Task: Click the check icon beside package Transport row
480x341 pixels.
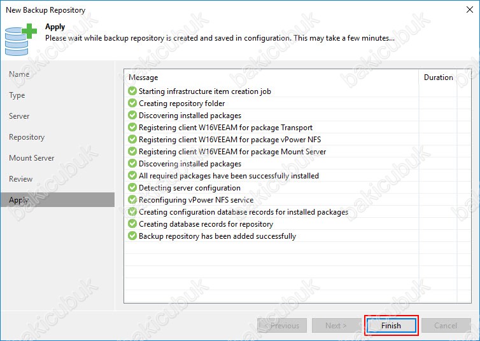Action: (x=132, y=127)
